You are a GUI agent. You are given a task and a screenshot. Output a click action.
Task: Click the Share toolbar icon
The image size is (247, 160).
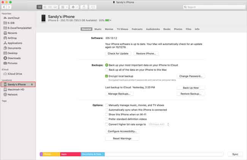(84, 7)
